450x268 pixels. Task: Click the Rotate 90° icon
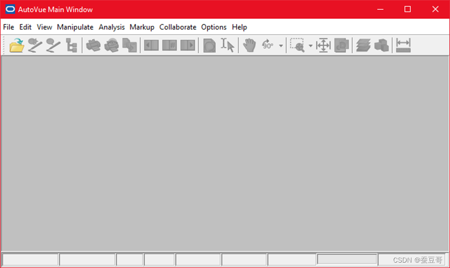click(x=267, y=45)
